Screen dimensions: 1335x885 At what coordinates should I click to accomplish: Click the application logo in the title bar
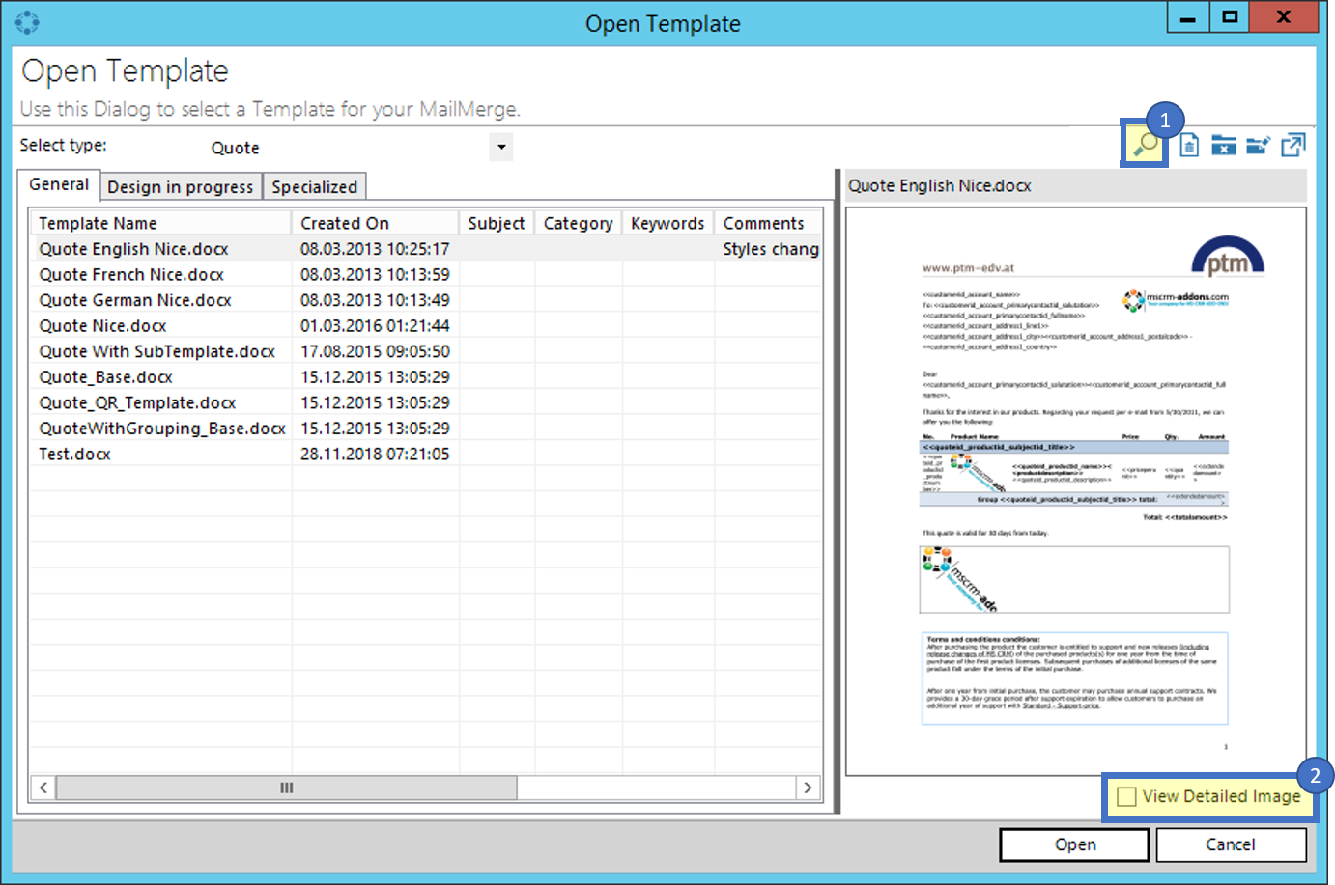point(26,20)
